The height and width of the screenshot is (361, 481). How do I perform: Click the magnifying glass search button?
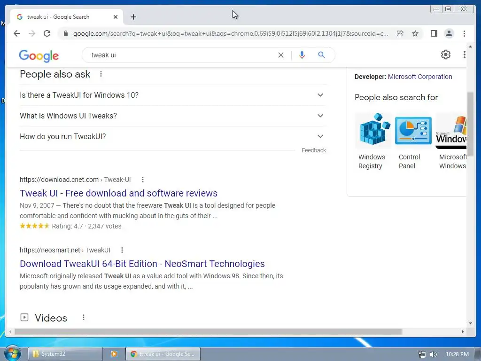[321, 55]
